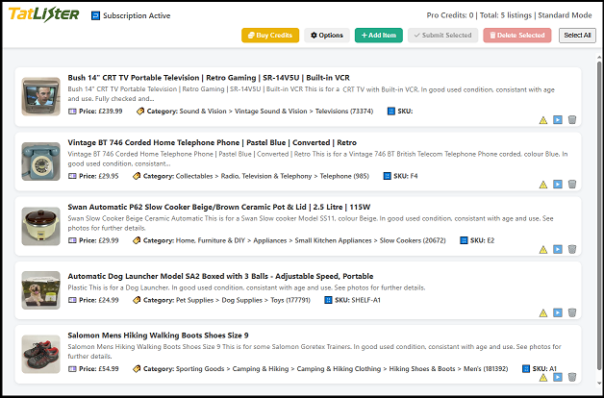Click the Price: £29.99 value
Image resolution: width=604 pixels, height=398 pixels.
click(x=99, y=240)
